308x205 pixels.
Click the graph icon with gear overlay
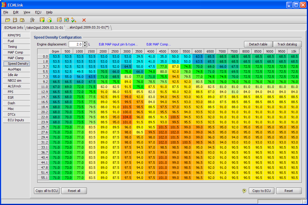60,20
